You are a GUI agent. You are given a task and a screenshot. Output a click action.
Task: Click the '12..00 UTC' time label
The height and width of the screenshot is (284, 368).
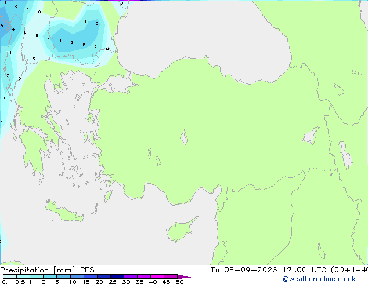[x=304, y=270]
